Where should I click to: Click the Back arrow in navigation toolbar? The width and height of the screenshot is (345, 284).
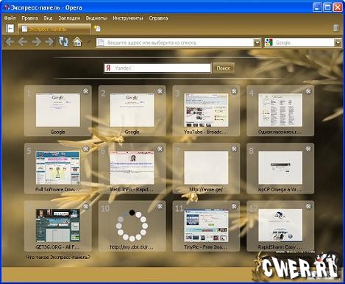(x=23, y=42)
